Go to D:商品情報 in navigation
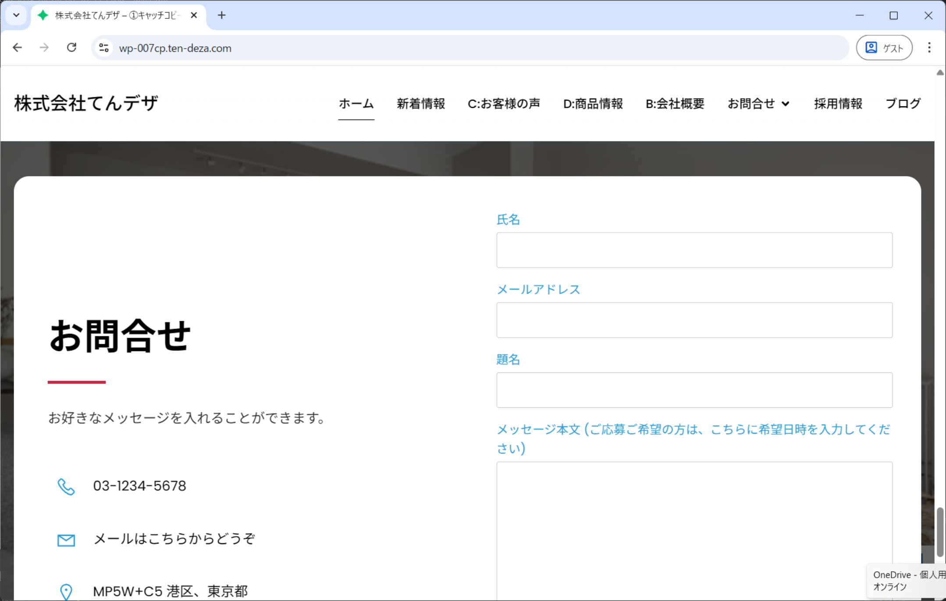 (x=593, y=104)
